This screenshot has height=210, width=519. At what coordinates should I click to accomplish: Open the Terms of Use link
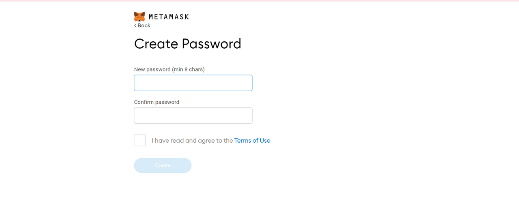(252, 141)
